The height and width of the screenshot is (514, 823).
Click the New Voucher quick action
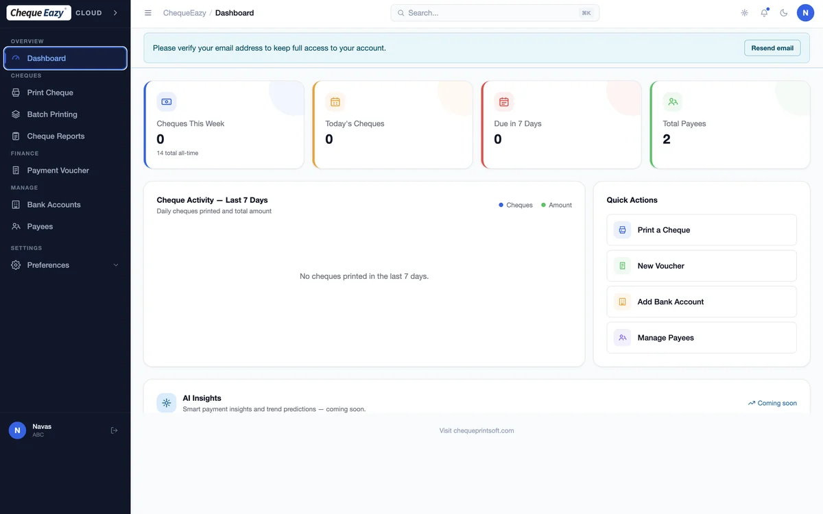(x=702, y=266)
